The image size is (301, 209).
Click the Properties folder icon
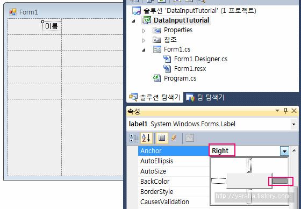click(156, 30)
